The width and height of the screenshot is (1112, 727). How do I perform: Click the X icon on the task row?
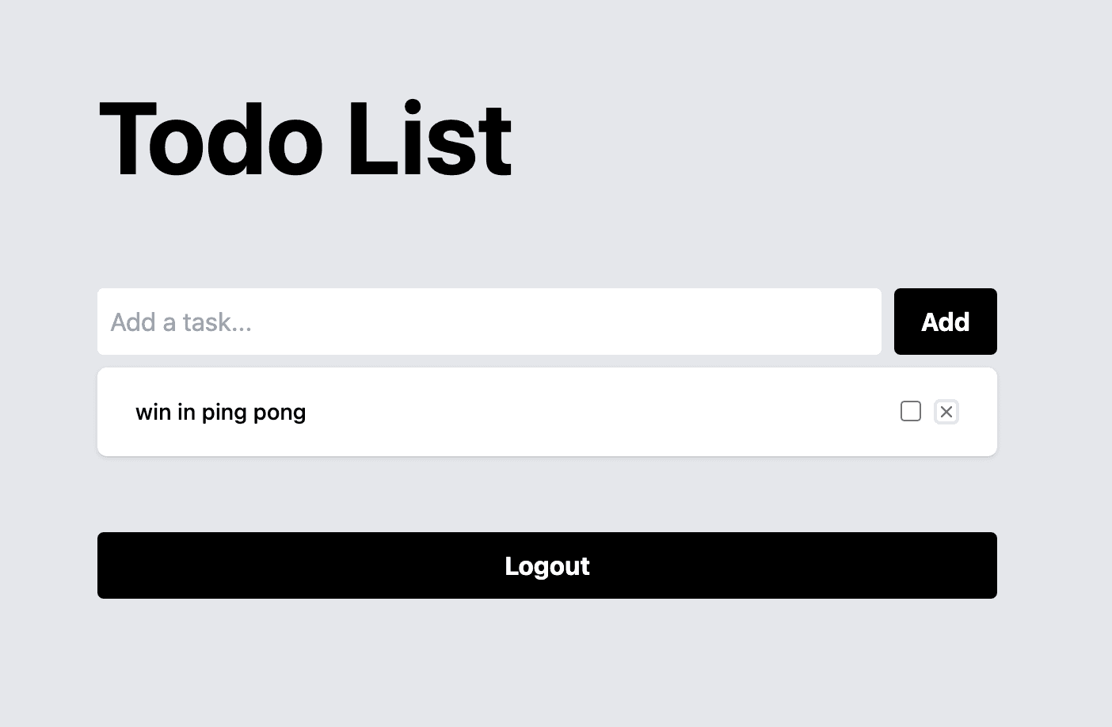click(x=946, y=412)
